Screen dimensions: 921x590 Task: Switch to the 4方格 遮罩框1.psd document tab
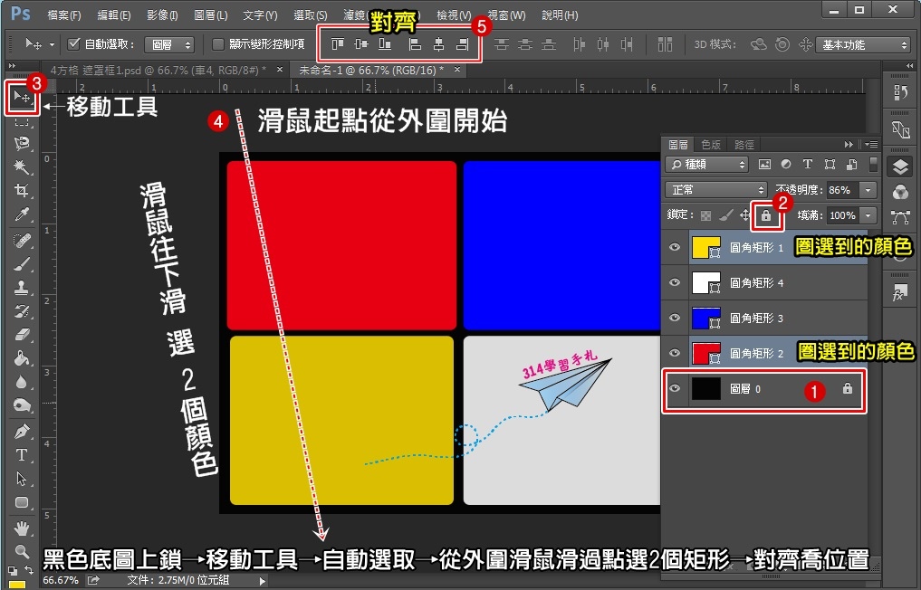click(x=158, y=70)
